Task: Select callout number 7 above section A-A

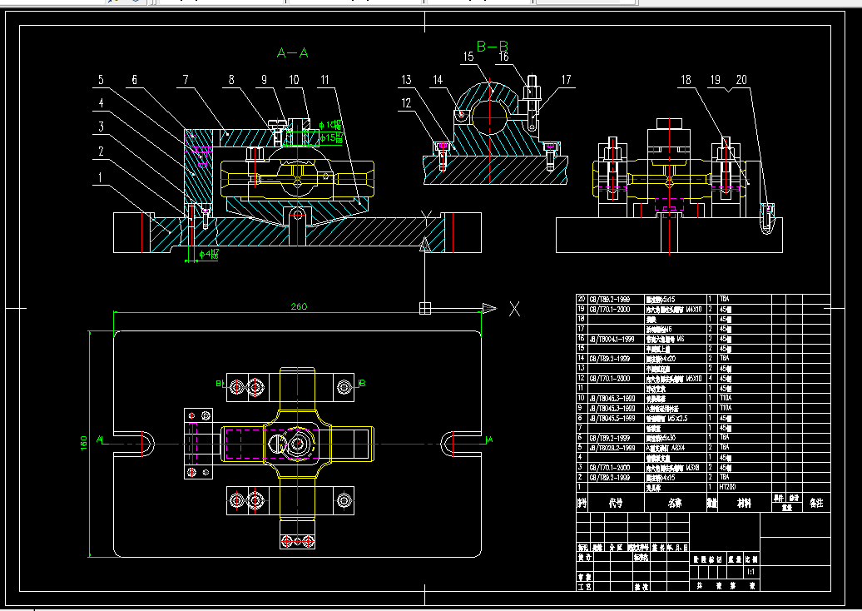Action: [186, 80]
